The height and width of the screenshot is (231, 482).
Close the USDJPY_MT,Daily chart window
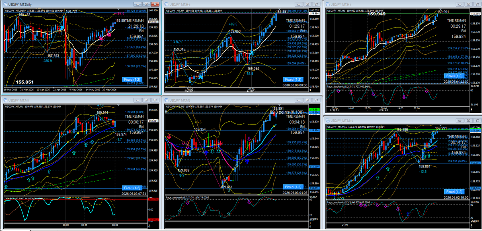point(155,4)
